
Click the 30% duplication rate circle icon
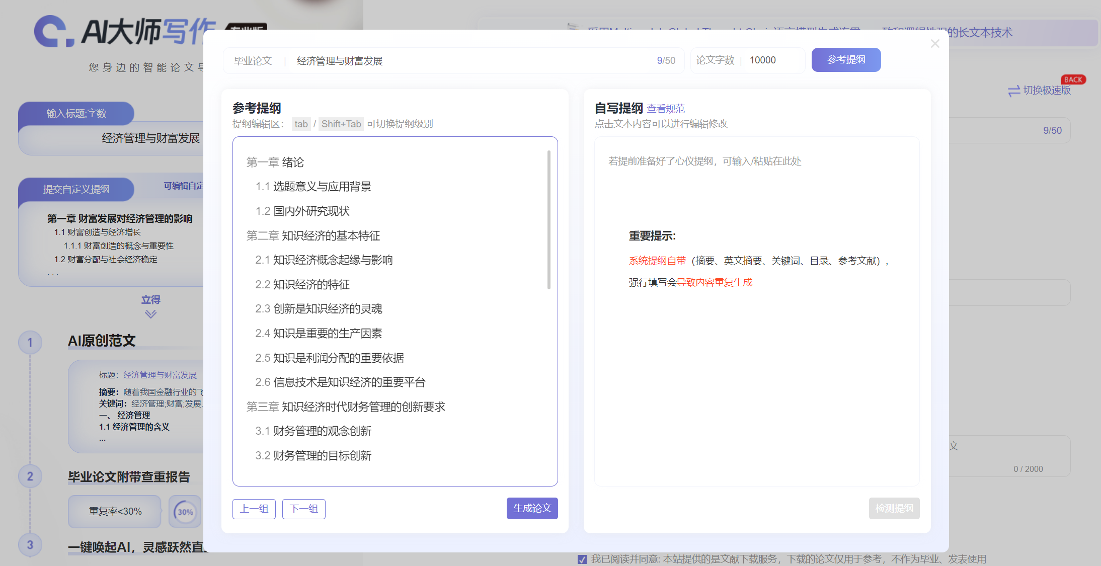pyautogui.click(x=185, y=512)
